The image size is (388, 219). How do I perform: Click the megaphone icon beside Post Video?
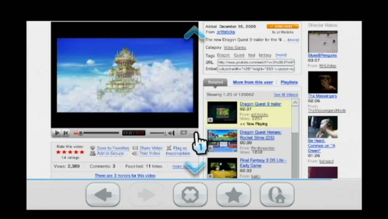135,153
